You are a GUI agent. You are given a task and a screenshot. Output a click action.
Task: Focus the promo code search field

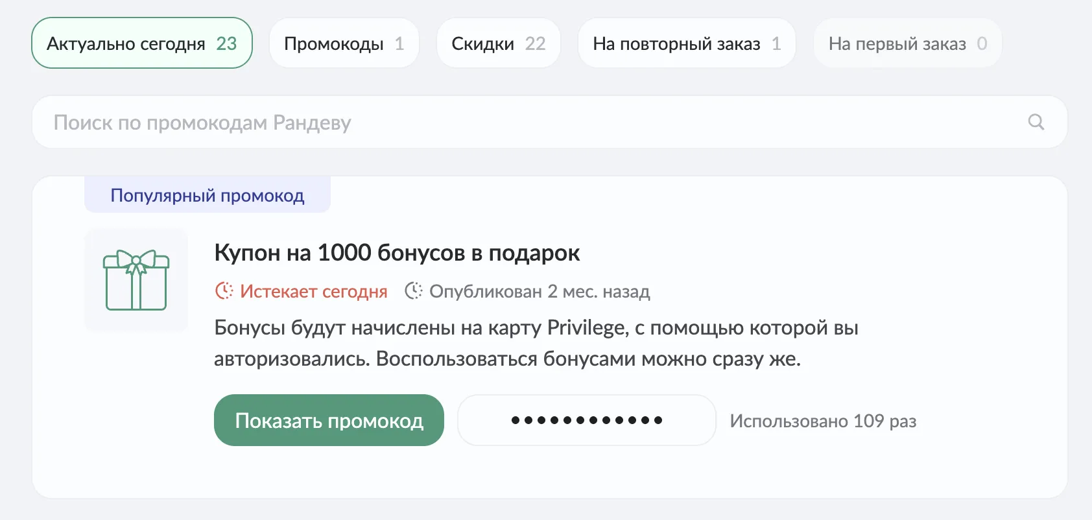[550, 123]
